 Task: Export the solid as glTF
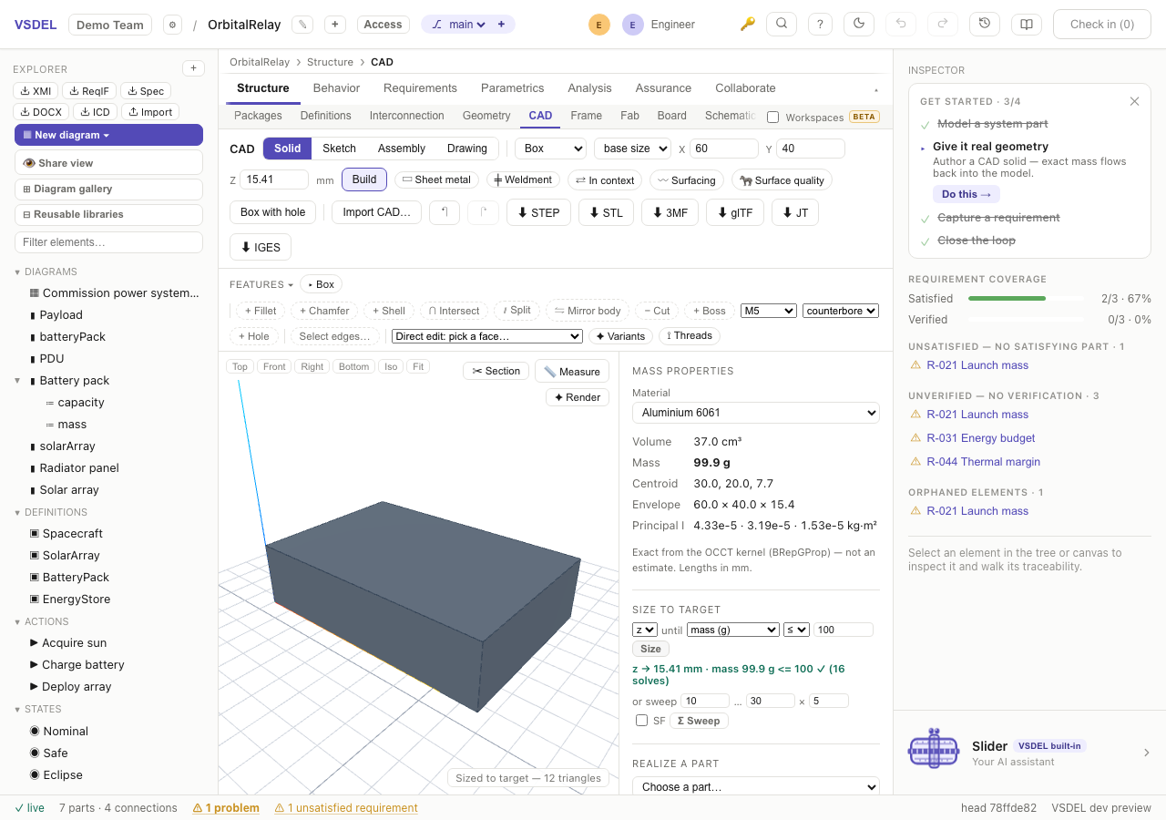coord(733,212)
